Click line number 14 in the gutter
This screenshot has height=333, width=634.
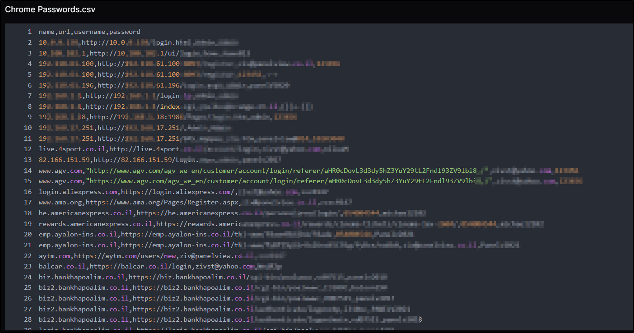tap(28, 171)
